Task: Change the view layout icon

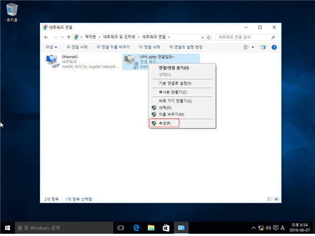Action: 246,47
